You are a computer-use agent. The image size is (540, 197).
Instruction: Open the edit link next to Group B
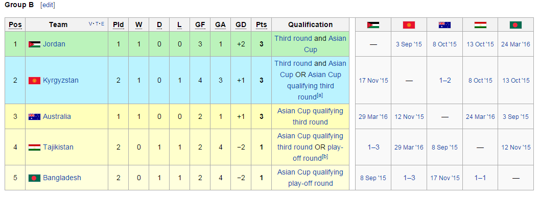(48, 5)
